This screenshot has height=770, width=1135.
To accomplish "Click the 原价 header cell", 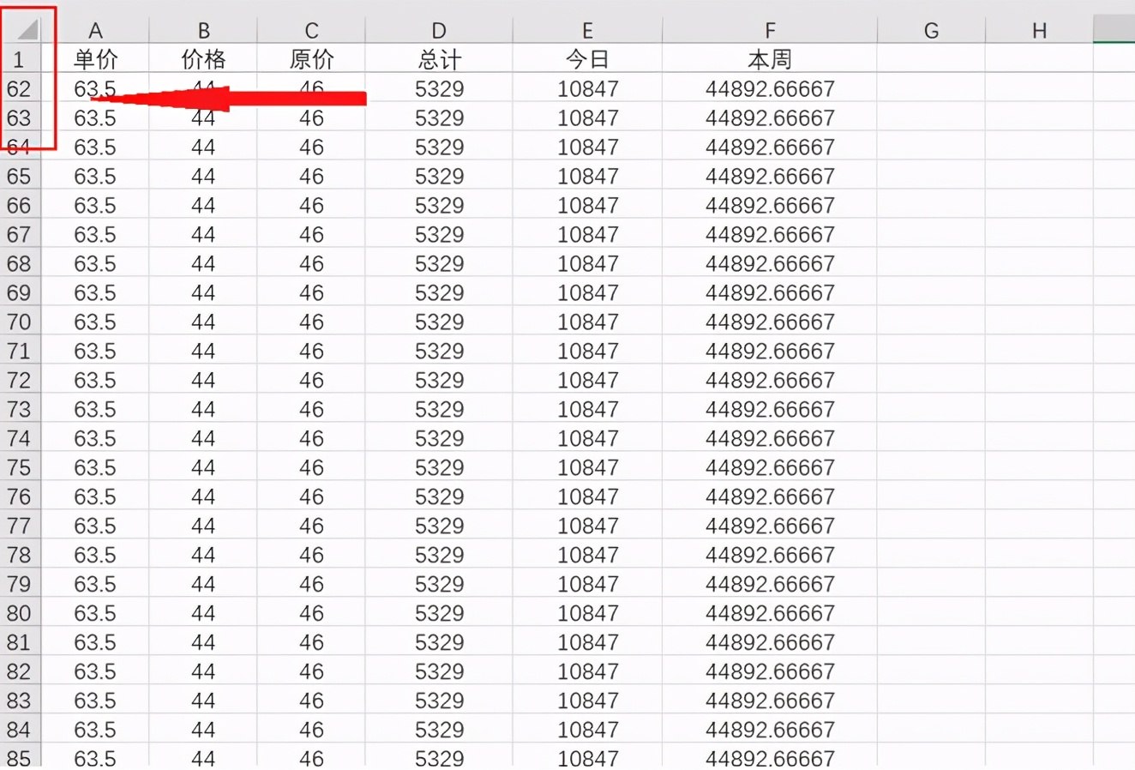I will (311, 58).
